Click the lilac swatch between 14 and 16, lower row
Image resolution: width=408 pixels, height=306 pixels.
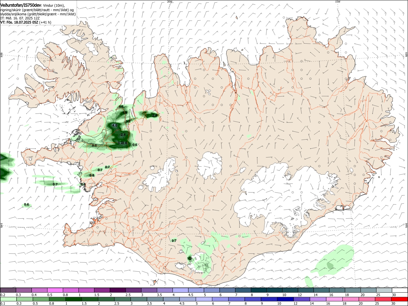click(318, 299)
